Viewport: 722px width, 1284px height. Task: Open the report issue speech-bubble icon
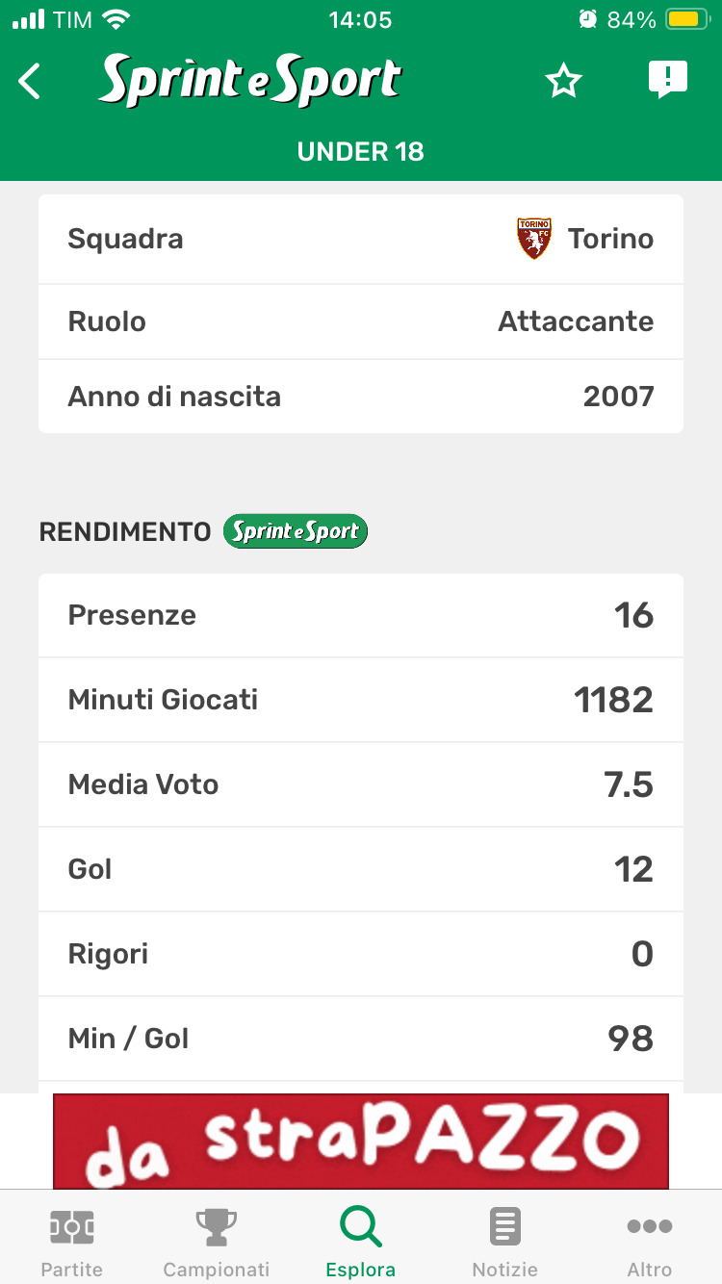(x=667, y=80)
